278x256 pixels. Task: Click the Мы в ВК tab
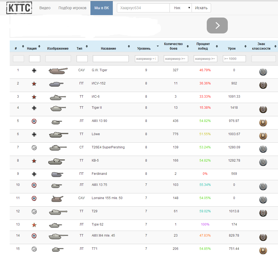[x=101, y=8]
